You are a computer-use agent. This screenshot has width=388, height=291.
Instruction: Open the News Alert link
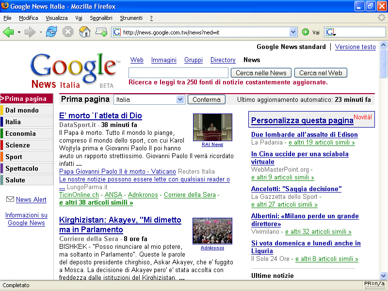pyautogui.click(x=31, y=199)
